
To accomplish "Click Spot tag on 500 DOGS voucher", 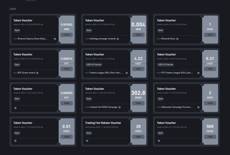I will coord(160,133).
